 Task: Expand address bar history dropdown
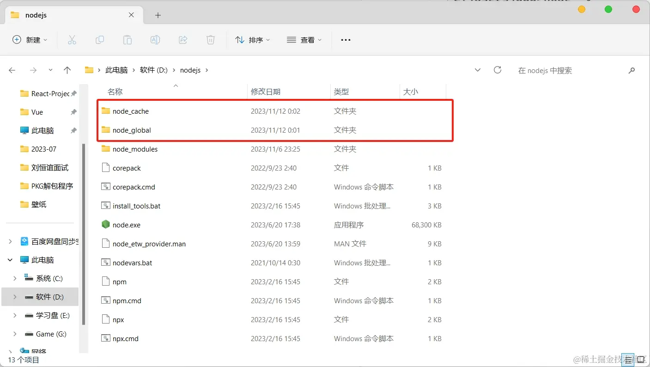[478, 70]
